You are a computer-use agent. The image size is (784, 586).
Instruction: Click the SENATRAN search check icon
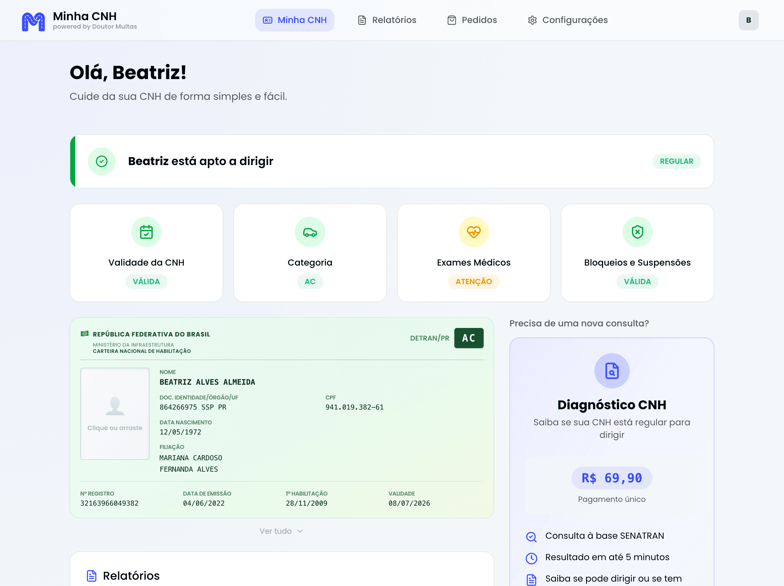(x=531, y=537)
